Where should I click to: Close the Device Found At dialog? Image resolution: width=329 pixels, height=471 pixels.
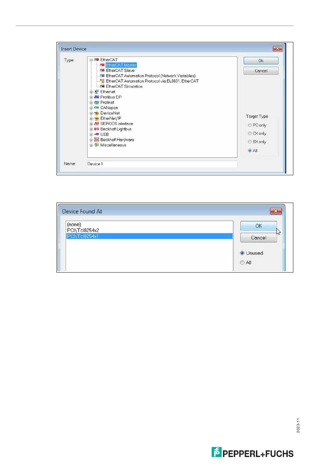[x=276, y=211]
